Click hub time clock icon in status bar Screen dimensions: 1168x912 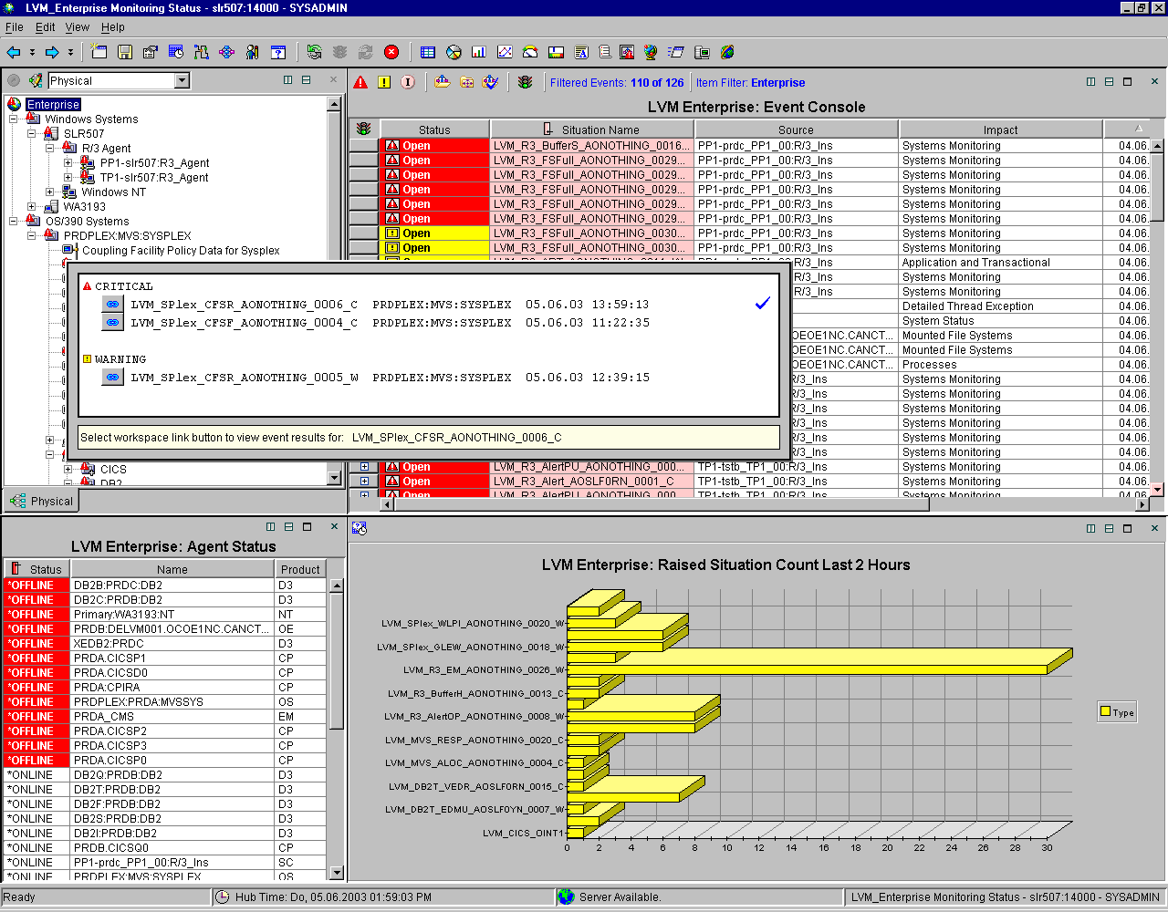coord(223,897)
